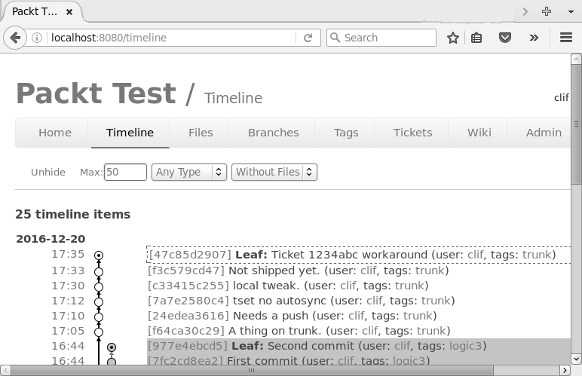Select the 17:35 timeline graph node
Screen dimensions: 582x376
click(x=99, y=256)
